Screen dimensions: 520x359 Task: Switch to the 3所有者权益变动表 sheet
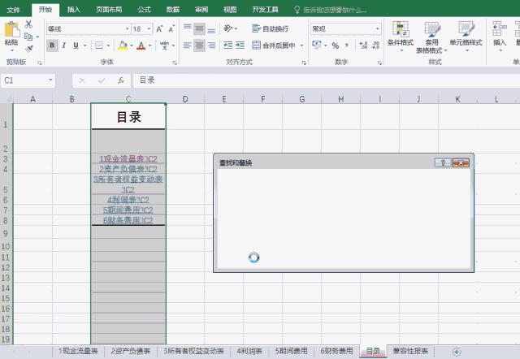[x=193, y=351]
